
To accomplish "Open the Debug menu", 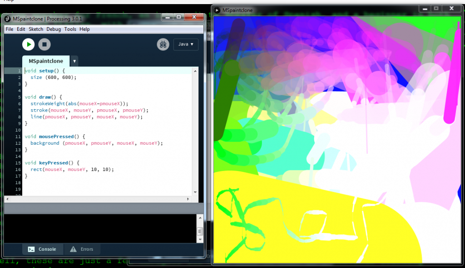I will (x=54, y=29).
